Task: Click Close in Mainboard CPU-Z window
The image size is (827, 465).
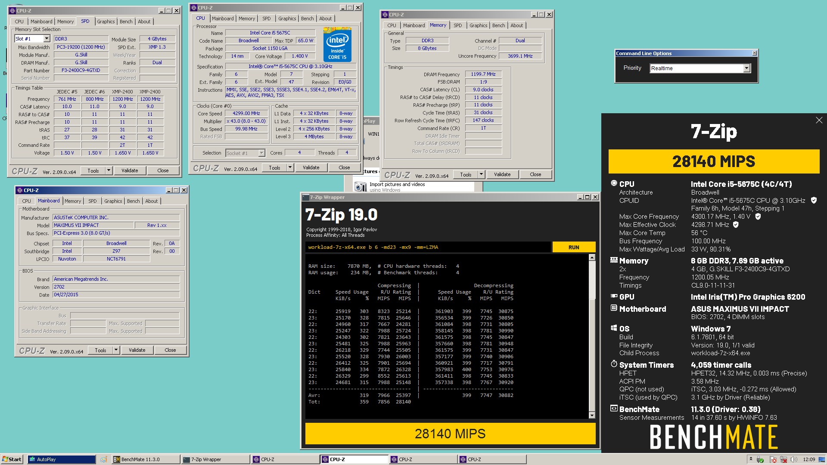Action: click(170, 350)
